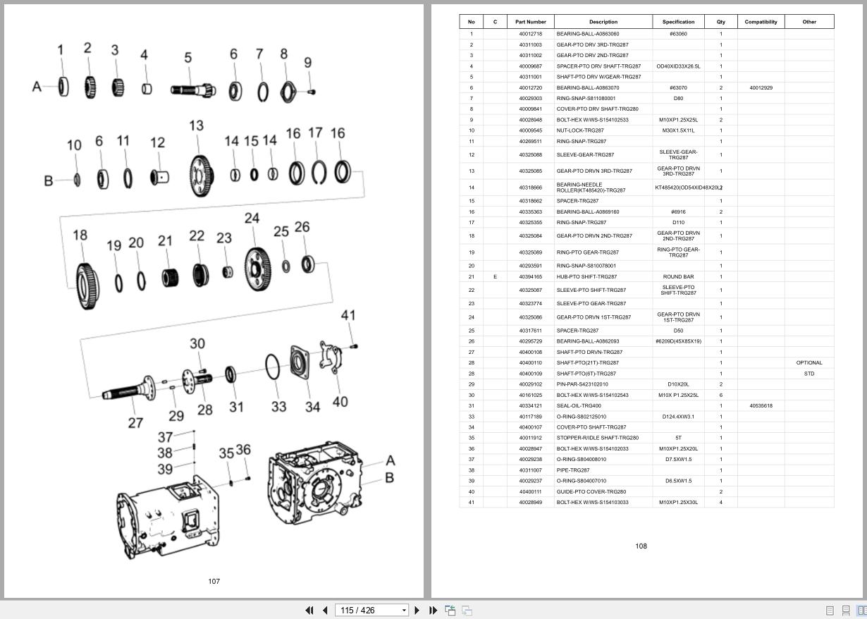
Task: Click part number 40029238
Action: click(531, 460)
